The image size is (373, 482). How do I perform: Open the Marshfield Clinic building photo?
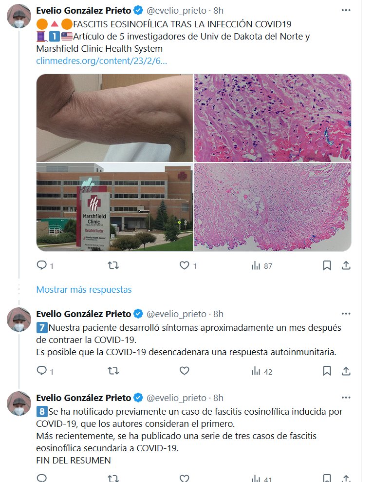coord(115,207)
